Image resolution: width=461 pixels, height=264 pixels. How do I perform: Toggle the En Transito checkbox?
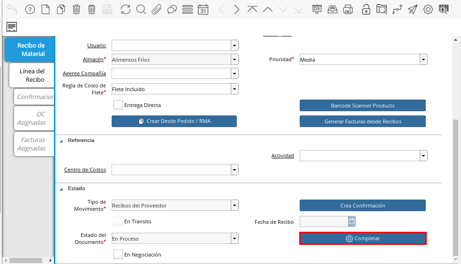(118, 221)
